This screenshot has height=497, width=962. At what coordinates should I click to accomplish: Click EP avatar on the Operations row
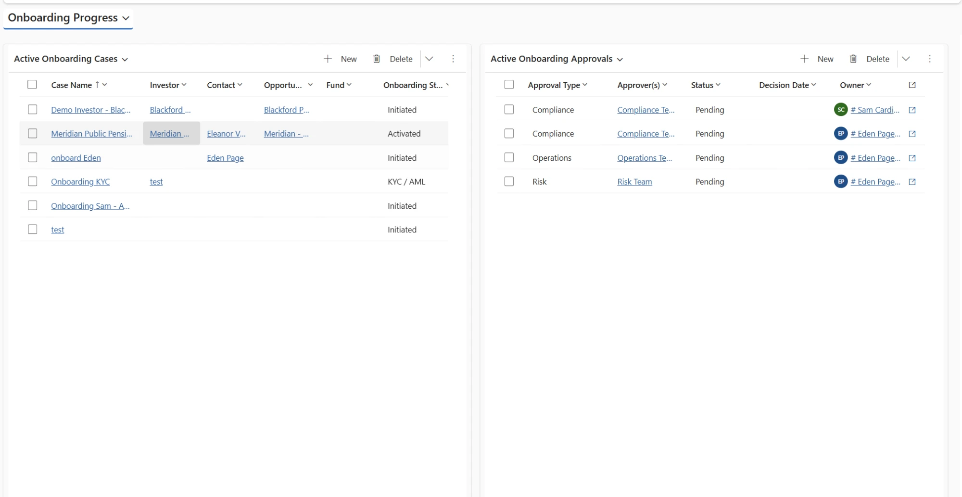pos(841,157)
